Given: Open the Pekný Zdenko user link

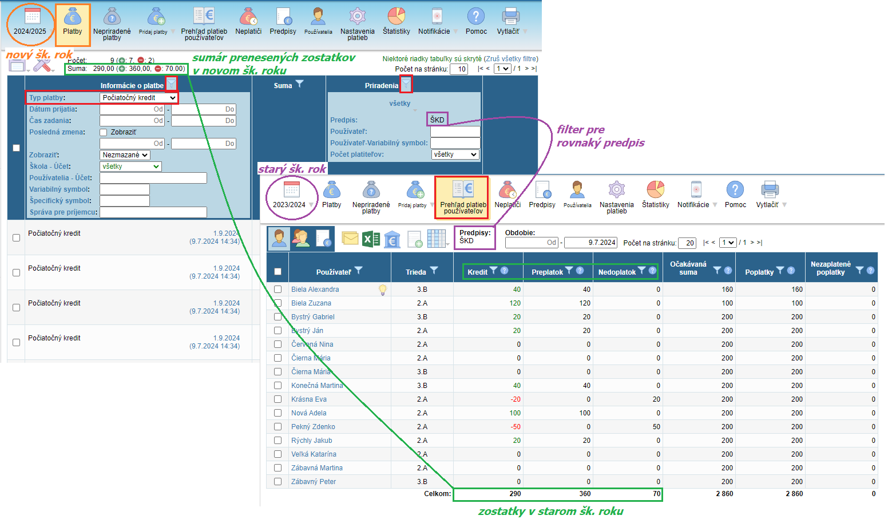Looking at the screenshot, I should pos(313,427).
